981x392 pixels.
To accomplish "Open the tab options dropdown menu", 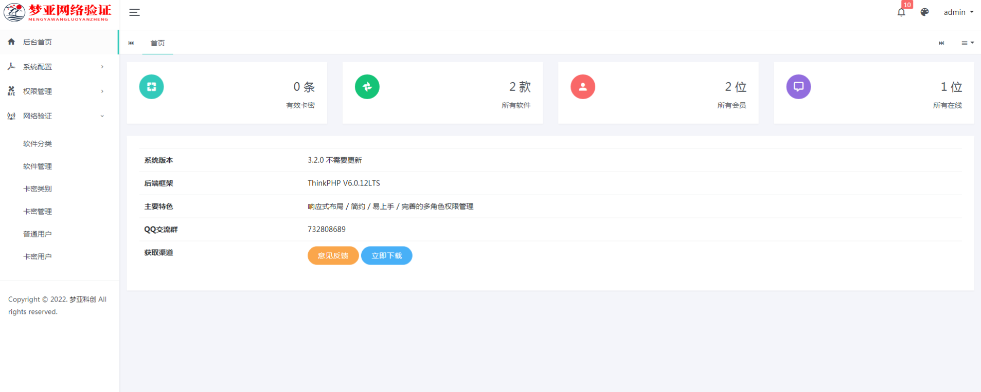I will [x=967, y=43].
